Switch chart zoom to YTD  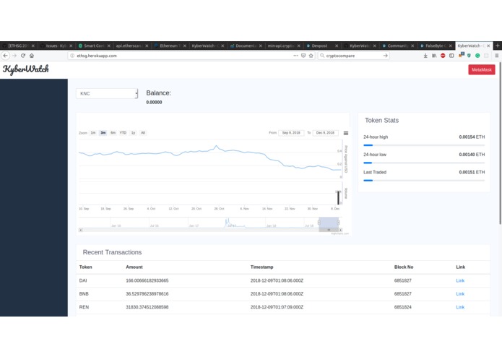pyautogui.click(x=123, y=133)
